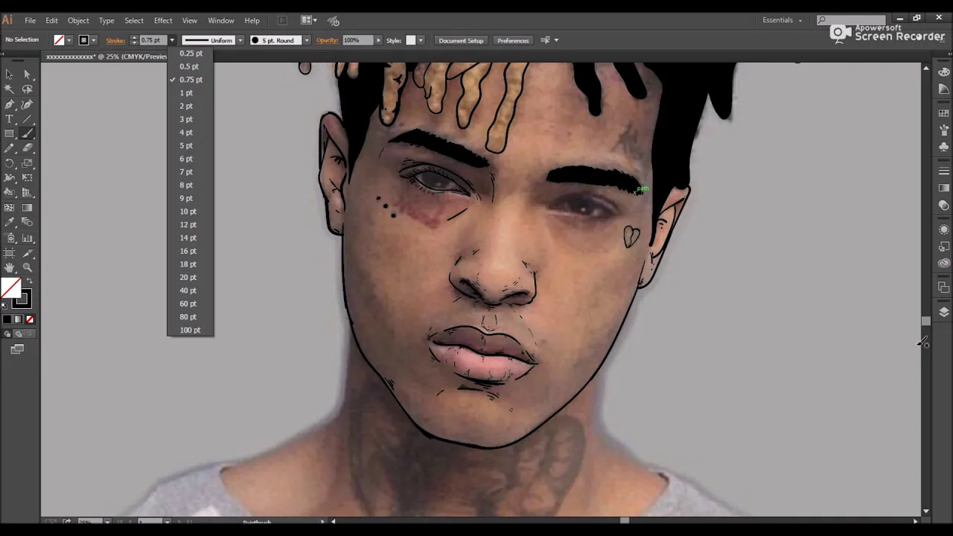Click the orange Opacity label link
Screen dimensions: 953x536
[x=327, y=40]
